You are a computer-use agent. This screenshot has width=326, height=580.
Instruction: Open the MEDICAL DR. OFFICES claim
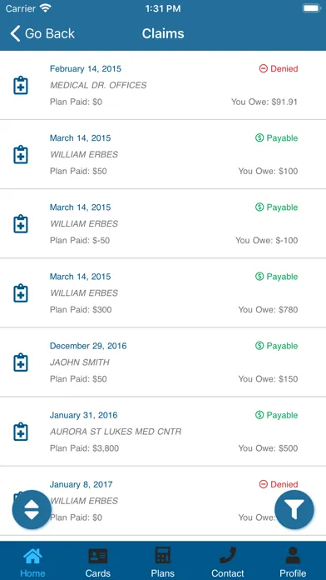tap(163, 85)
